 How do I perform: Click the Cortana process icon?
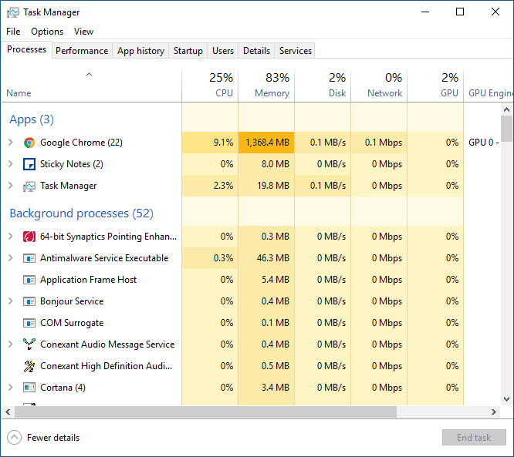click(x=29, y=388)
